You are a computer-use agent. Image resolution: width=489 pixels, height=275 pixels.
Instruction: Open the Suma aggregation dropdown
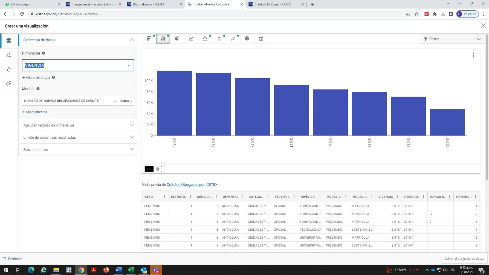pyautogui.click(x=126, y=101)
